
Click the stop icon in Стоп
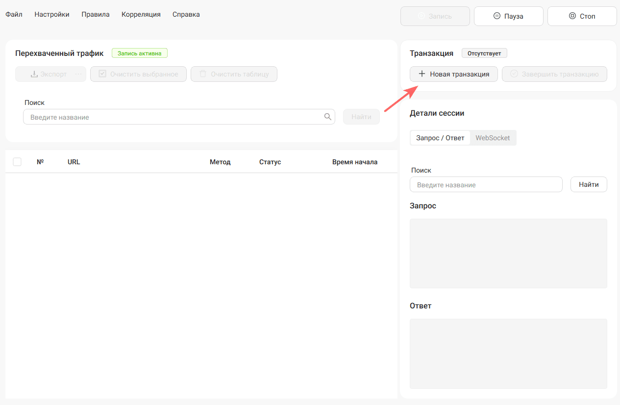pos(572,16)
